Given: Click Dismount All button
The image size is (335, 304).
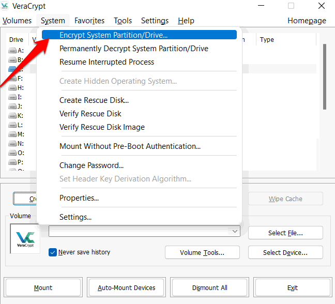Looking at the screenshot, I should [209, 287].
